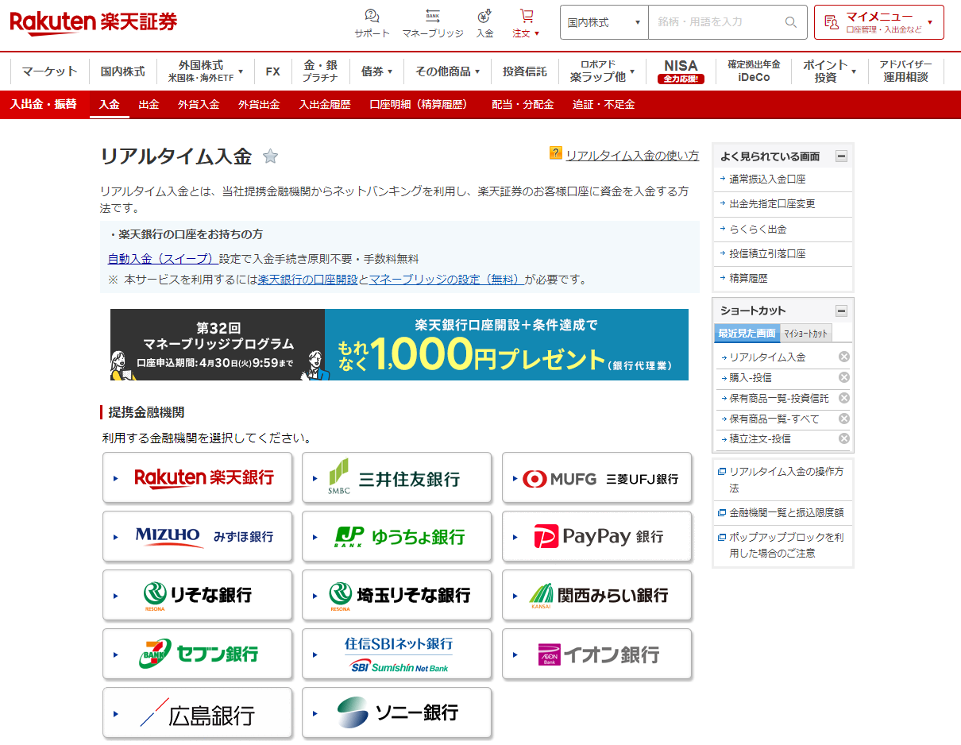Open 入出金履歴 in the submenu

[324, 104]
